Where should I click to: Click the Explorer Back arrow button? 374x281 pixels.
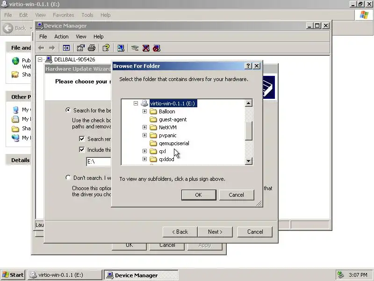(8, 28)
